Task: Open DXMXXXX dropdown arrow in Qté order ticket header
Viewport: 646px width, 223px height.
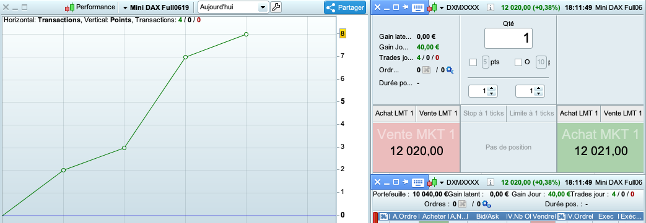Action: click(x=442, y=8)
